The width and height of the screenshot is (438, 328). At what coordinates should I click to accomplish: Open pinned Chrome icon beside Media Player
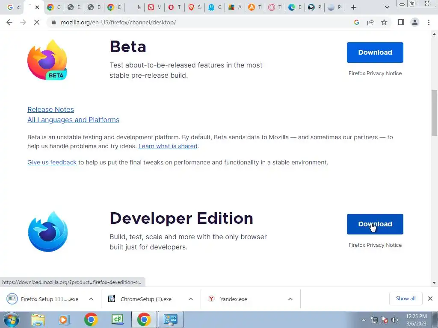click(91, 320)
